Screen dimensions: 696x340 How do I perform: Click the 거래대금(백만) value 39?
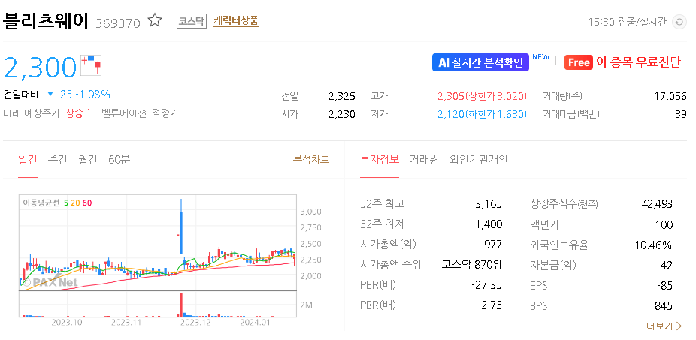[x=681, y=114]
